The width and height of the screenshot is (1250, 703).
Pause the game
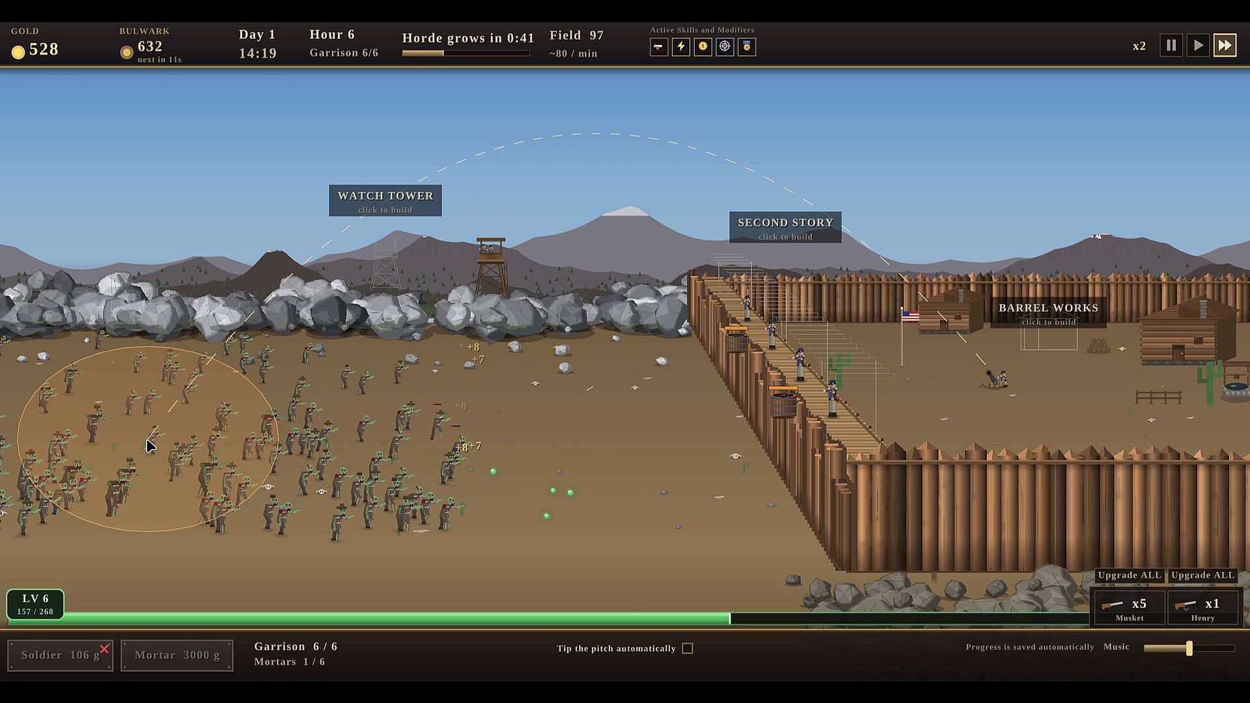coord(1171,46)
